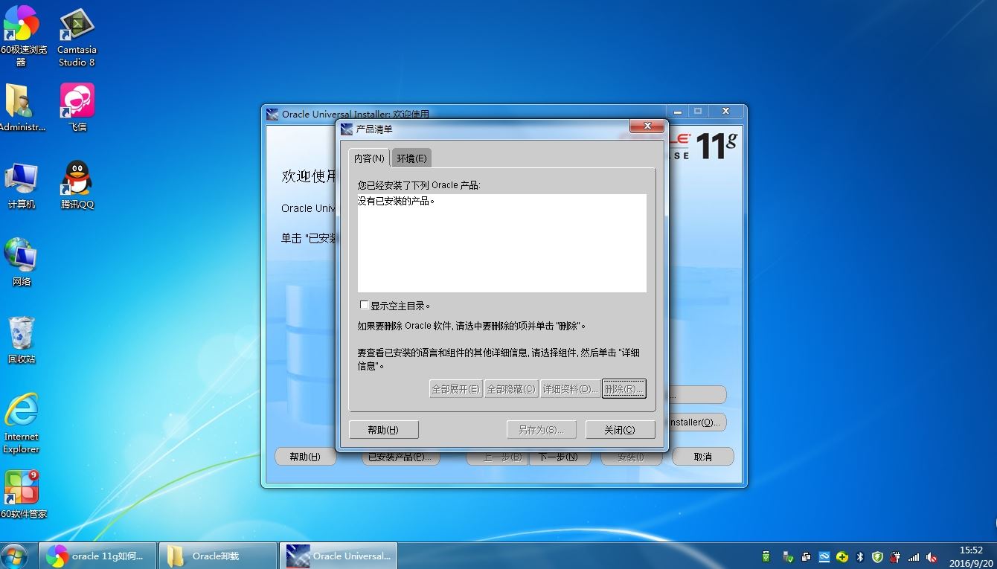Click 帮助(H) in the 产品清单 dialog
997x569 pixels.
pyautogui.click(x=383, y=430)
